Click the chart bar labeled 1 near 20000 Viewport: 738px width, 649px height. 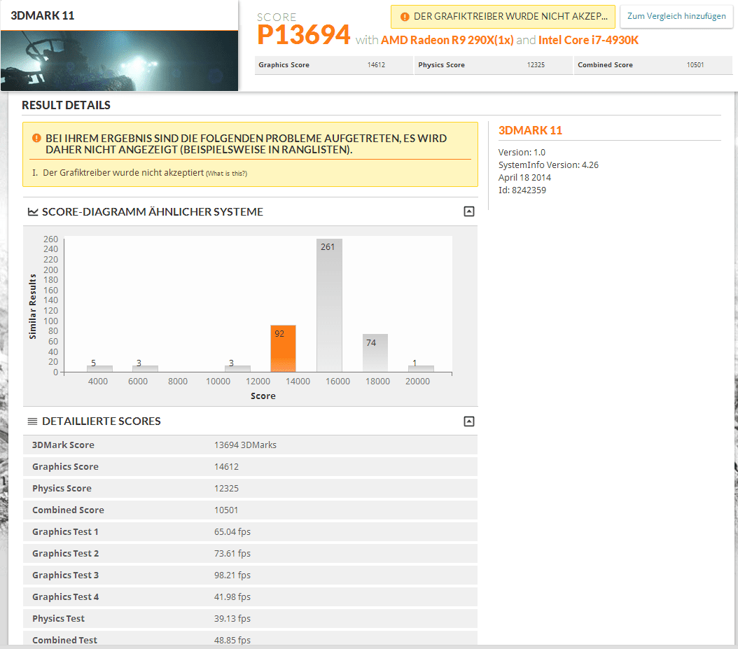pyautogui.click(x=422, y=368)
